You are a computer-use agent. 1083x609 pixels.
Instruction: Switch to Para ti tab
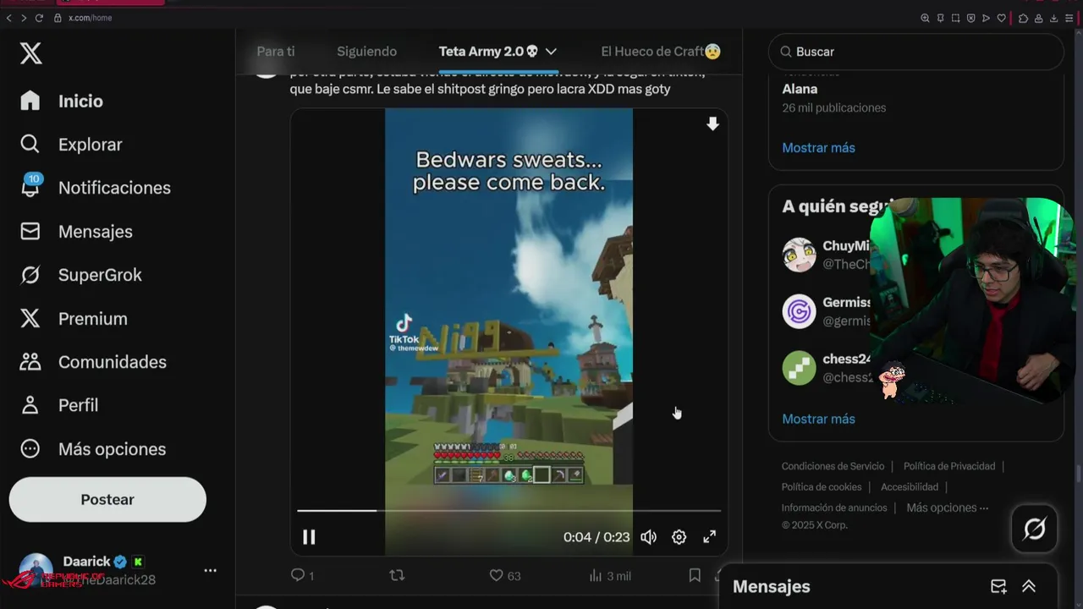pos(276,52)
